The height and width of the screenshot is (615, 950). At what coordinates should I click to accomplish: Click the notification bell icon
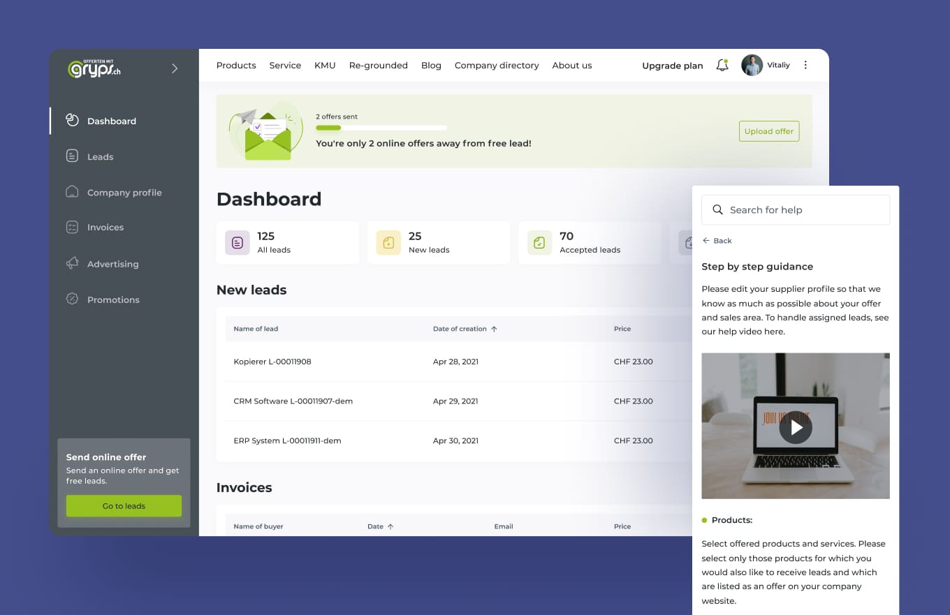(722, 66)
